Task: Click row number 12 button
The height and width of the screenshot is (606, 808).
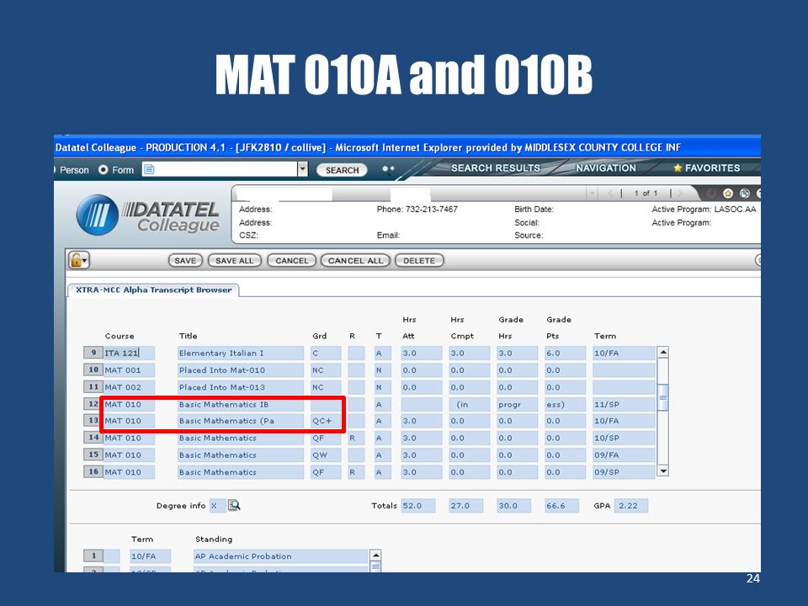Action: click(93, 403)
